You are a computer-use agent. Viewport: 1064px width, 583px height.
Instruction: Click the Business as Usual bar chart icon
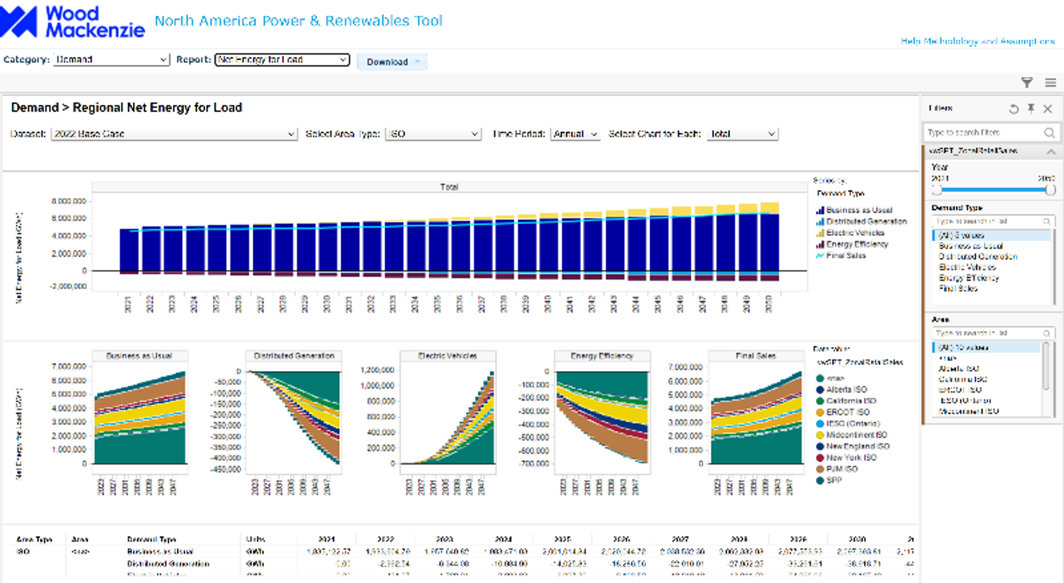(x=820, y=210)
